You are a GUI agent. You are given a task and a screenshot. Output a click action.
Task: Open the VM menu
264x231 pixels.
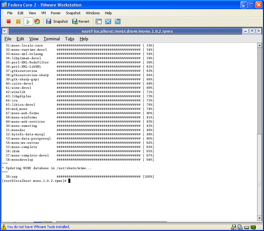tap(43, 13)
